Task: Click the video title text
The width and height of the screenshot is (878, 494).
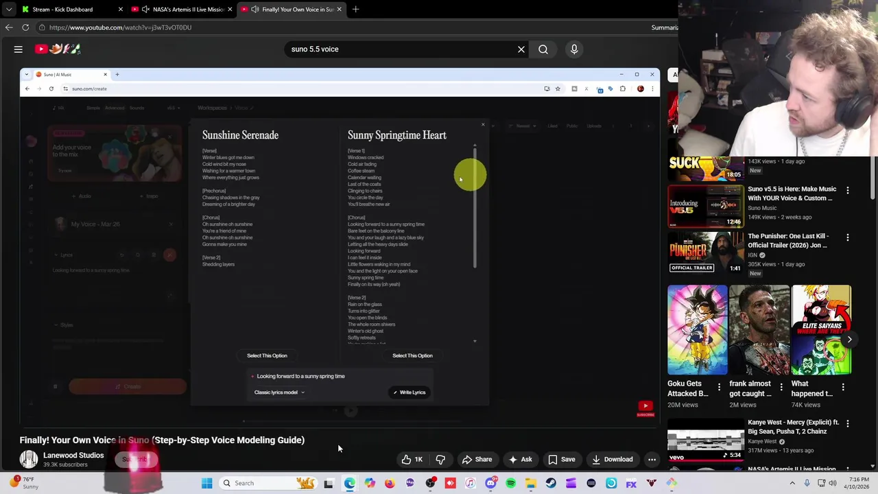Action: click(x=162, y=440)
